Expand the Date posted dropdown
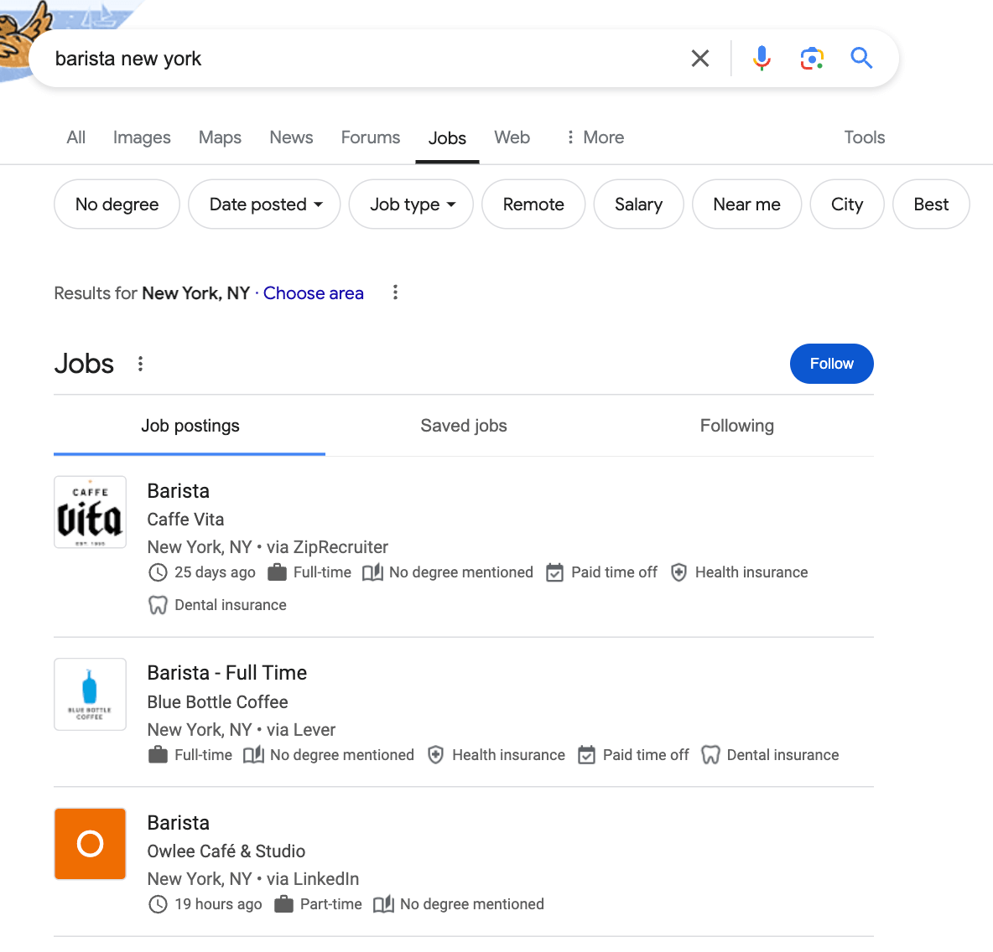 point(265,204)
